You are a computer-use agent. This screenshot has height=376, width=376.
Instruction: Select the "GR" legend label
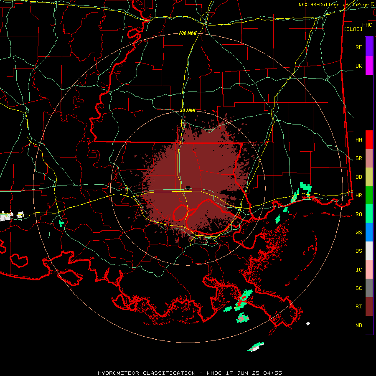pyautogui.click(x=358, y=158)
